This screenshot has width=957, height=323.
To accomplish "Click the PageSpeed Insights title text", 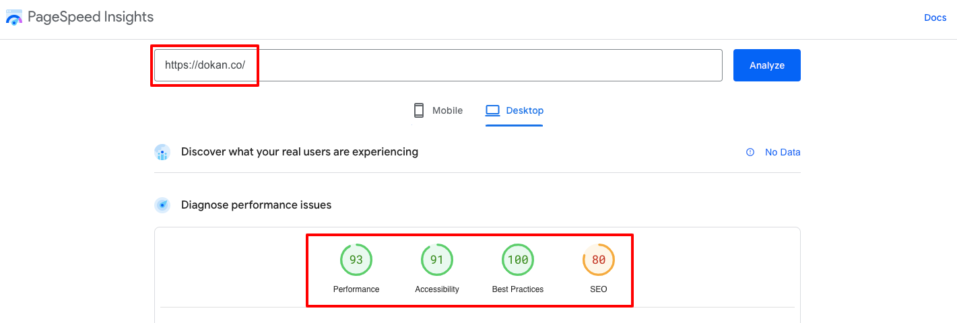I will point(90,17).
